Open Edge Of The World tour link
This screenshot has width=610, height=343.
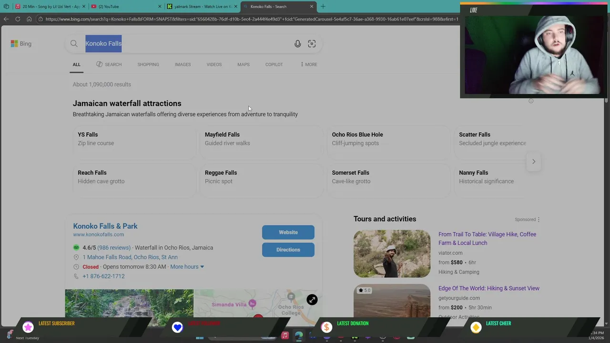coord(489,288)
